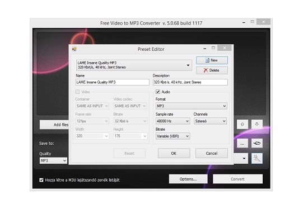Click Convert in the main window
Viewport: 308px width, 204px height.
click(x=237, y=179)
